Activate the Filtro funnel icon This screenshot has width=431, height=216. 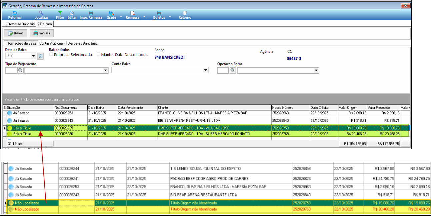coord(60,13)
